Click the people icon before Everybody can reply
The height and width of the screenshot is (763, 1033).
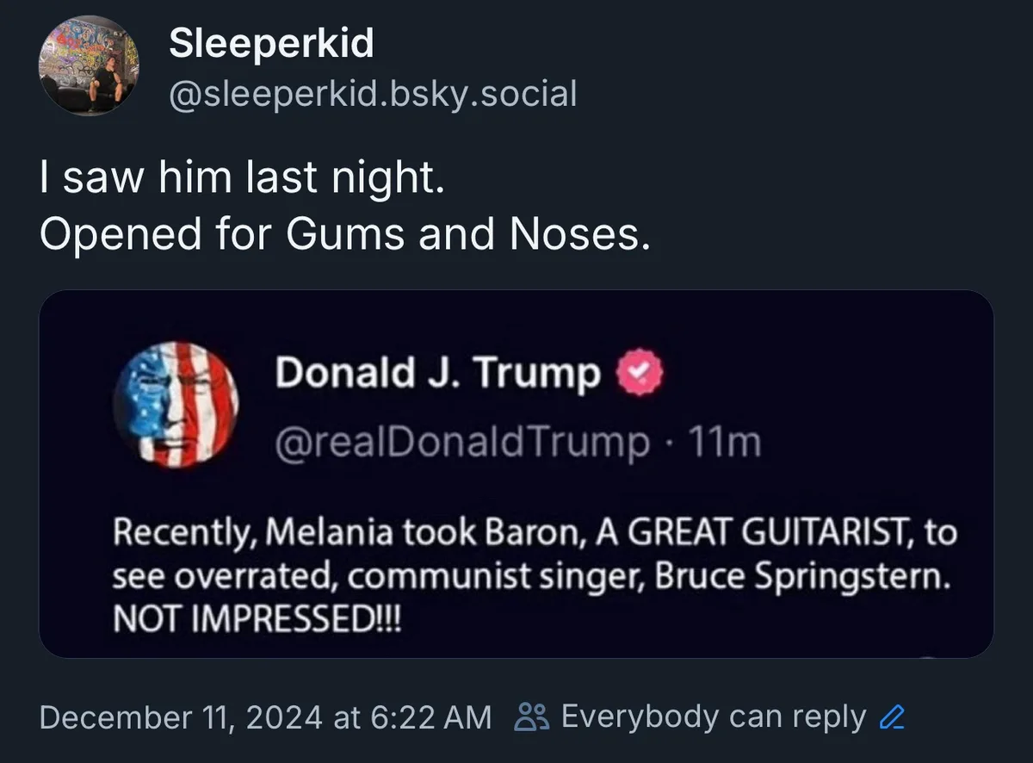point(532,717)
